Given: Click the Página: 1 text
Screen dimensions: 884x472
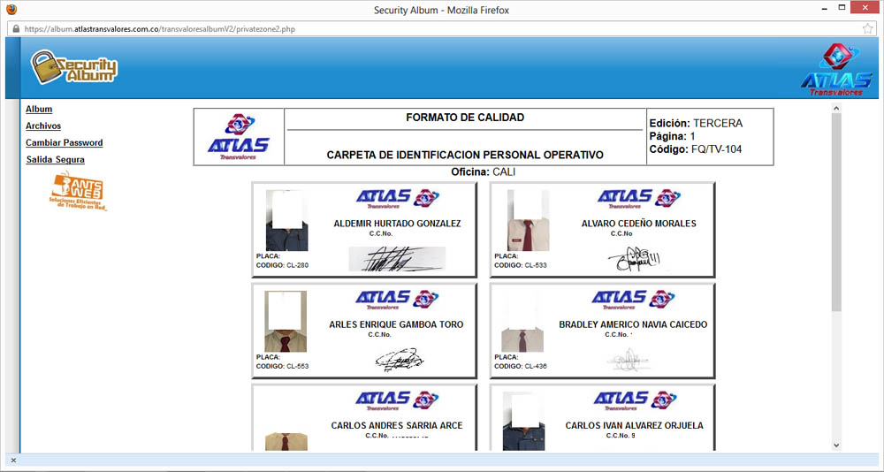Looking at the screenshot, I should 672,137.
